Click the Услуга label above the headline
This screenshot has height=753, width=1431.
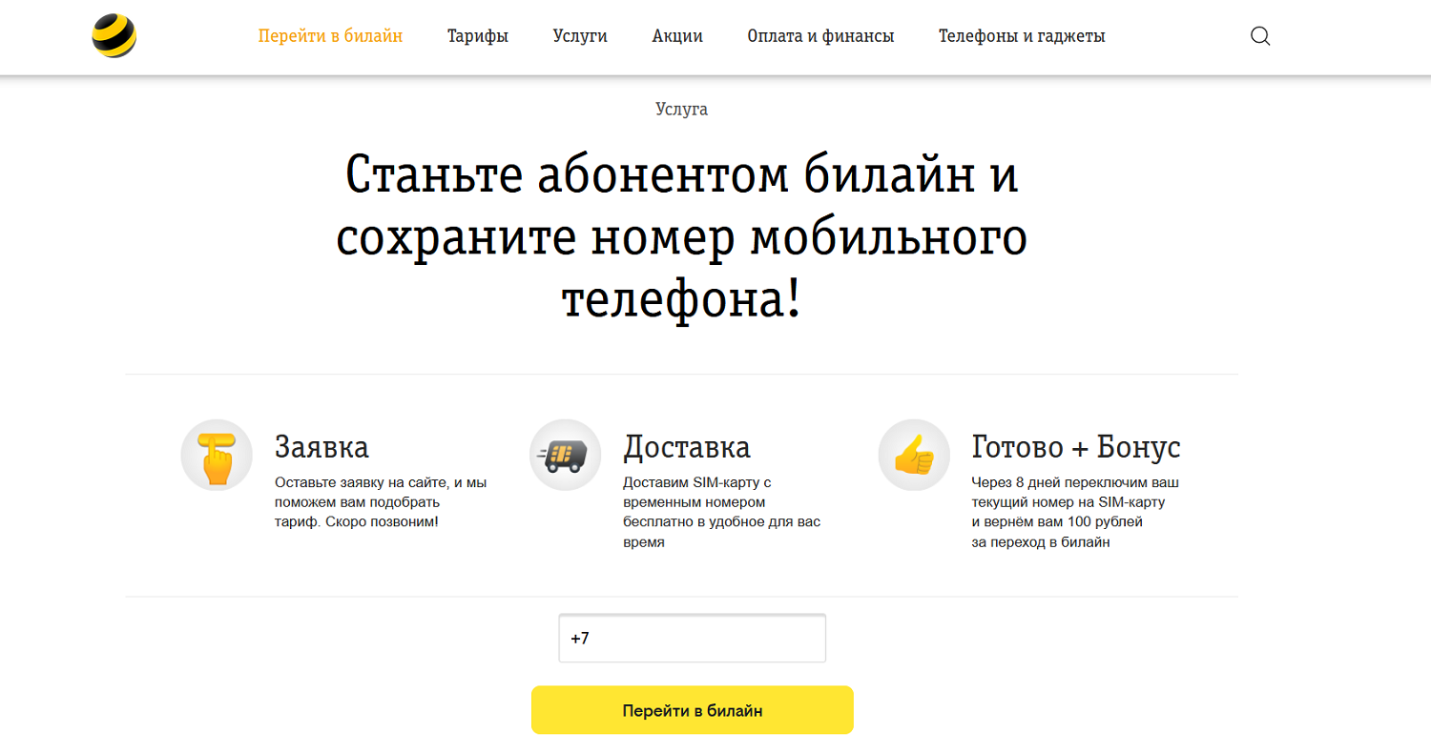coord(682,110)
